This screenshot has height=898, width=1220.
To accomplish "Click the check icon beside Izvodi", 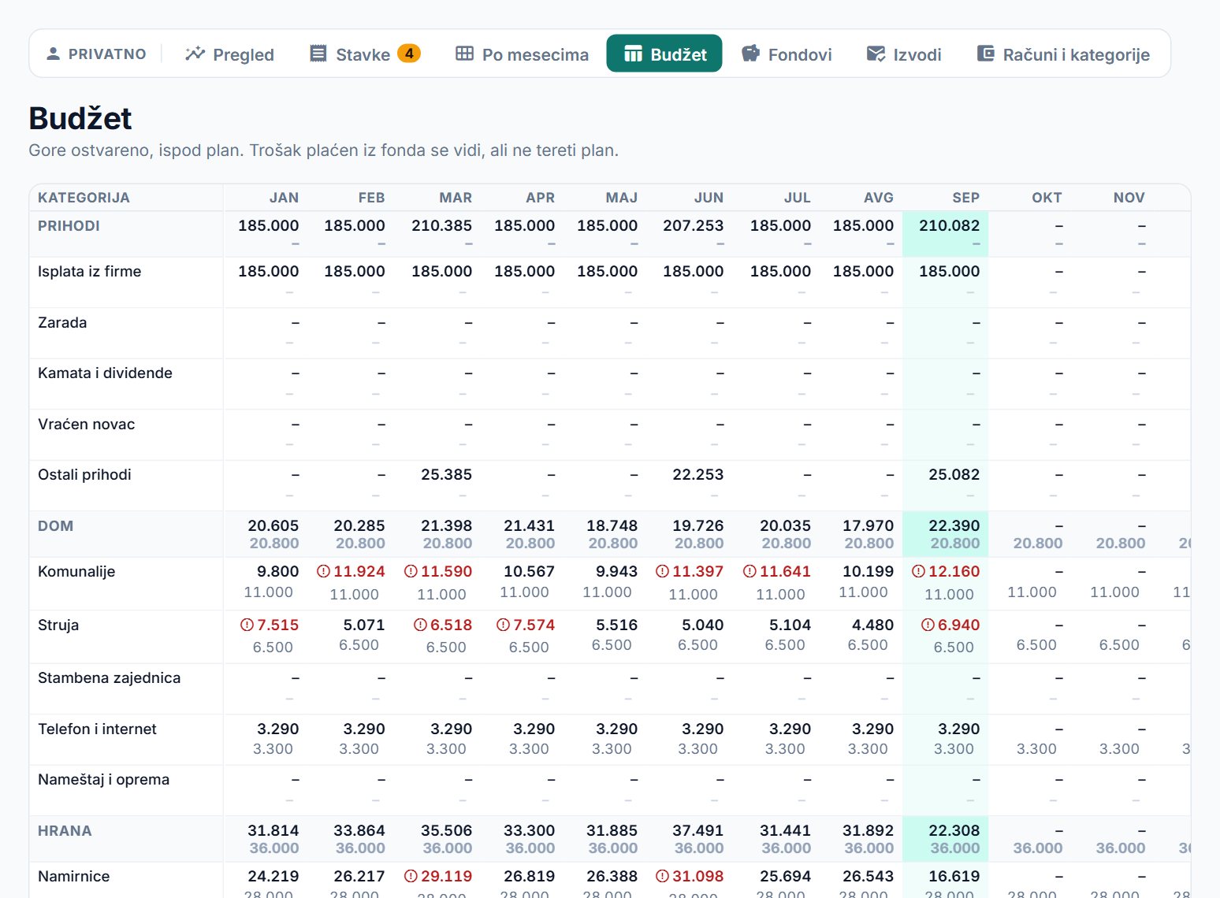I will [x=876, y=54].
